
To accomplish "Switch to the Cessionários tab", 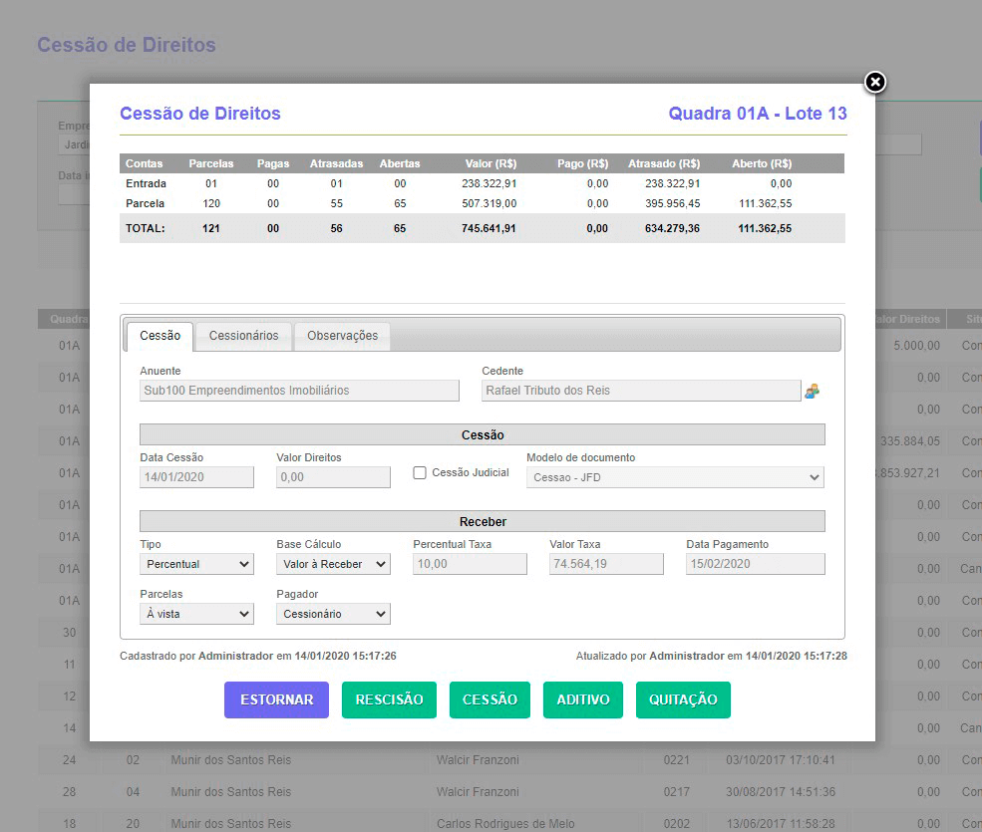I will 243,336.
